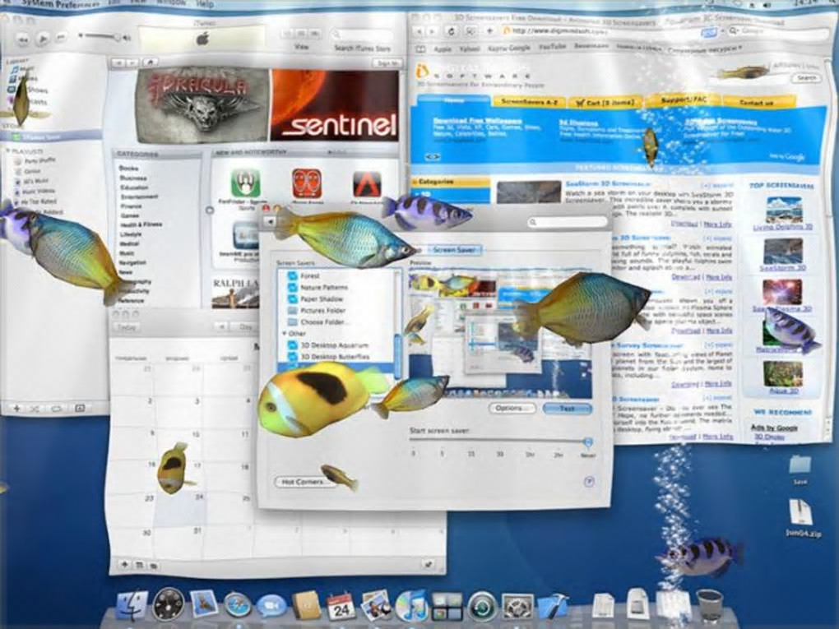Image resolution: width=839 pixels, height=629 pixels.
Task: Select Screen Saver tab in preferences
Action: click(x=453, y=250)
